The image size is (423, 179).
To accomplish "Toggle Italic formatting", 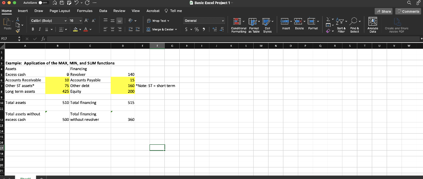I will click(39, 29).
